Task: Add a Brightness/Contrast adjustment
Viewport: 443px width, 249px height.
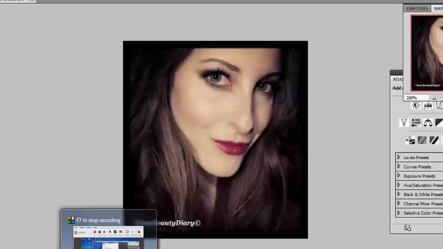Action: coord(416,106)
